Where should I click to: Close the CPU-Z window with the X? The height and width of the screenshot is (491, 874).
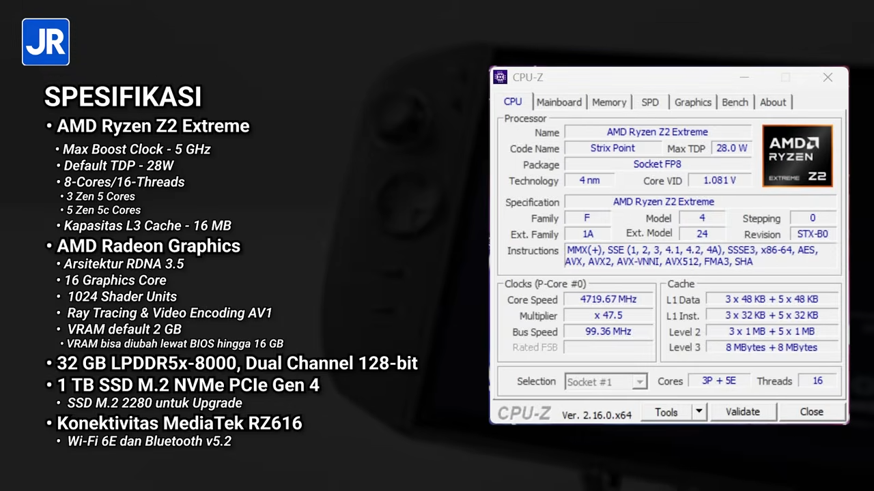(828, 78)
